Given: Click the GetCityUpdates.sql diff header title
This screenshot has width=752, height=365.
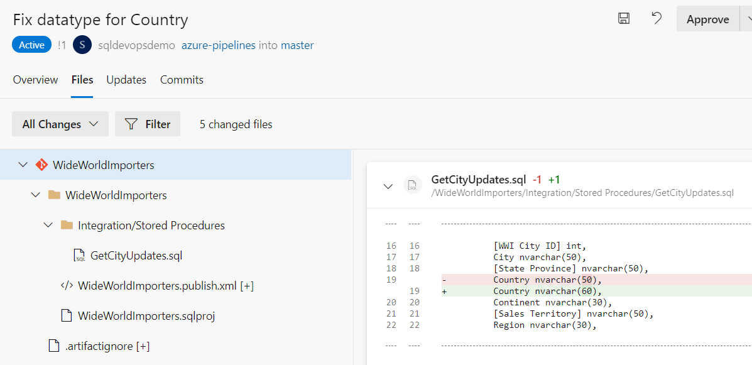Looking at the screenshot, I should 479,180.
